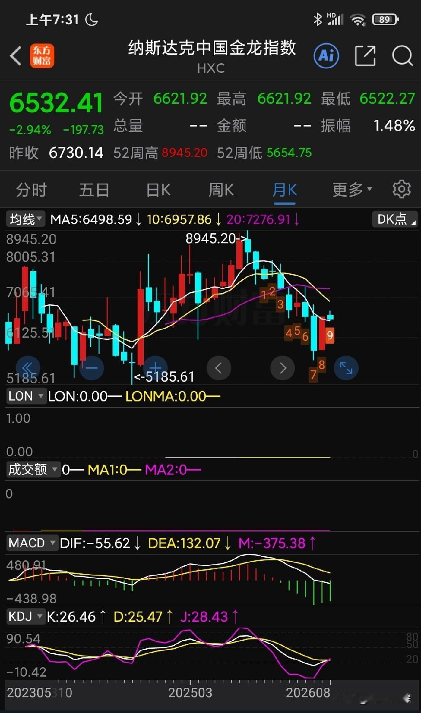Screen dimensions: 421x713
Task: Tap the MA5:6498.59 readout
Action: 91,220
